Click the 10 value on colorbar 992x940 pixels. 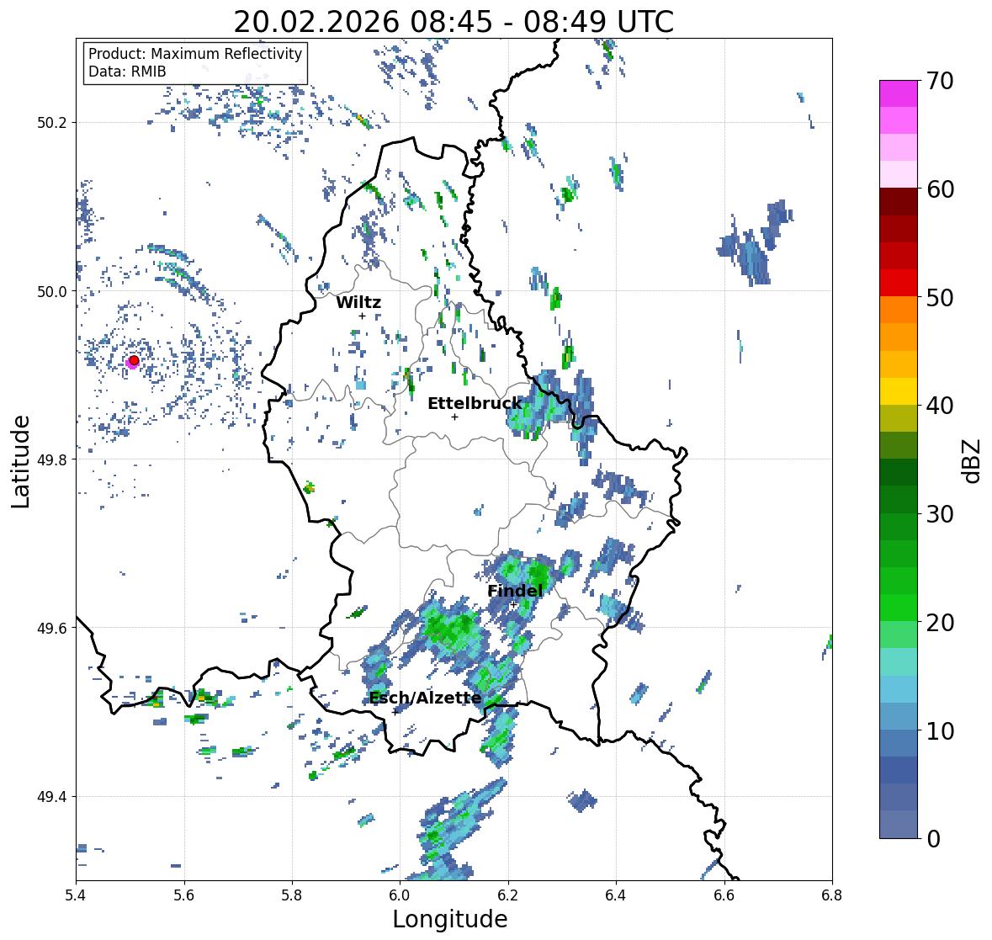point(940,730)
